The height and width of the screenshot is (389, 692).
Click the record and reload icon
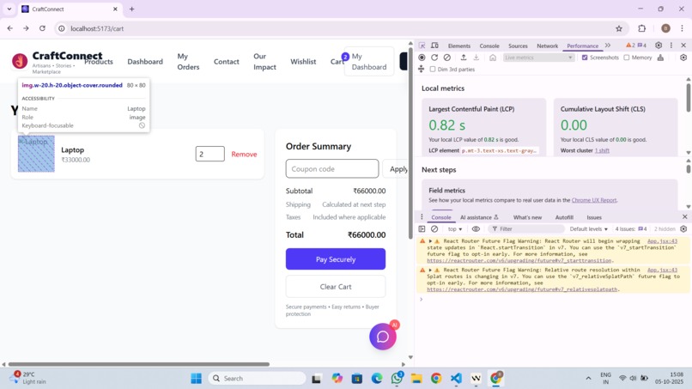coord(434,58)
